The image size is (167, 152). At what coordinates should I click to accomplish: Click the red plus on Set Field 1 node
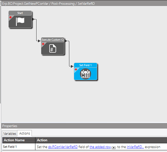[76, 69]
